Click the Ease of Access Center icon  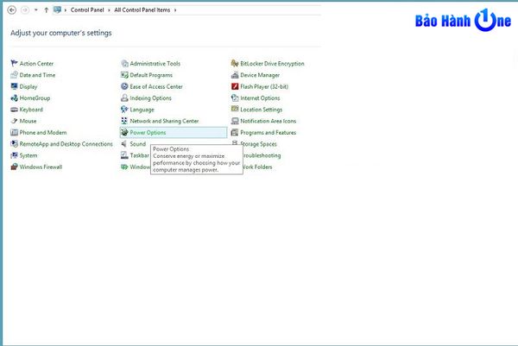124,87
